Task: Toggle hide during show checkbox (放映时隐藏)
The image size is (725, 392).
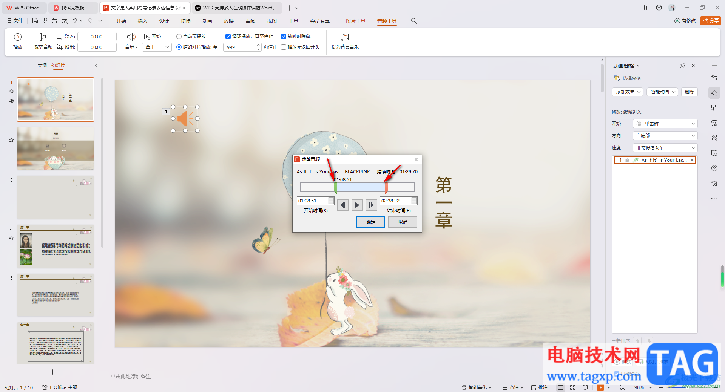Action: click(x=284, y=37)
